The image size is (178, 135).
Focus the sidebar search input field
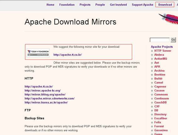tap(159, 40)
